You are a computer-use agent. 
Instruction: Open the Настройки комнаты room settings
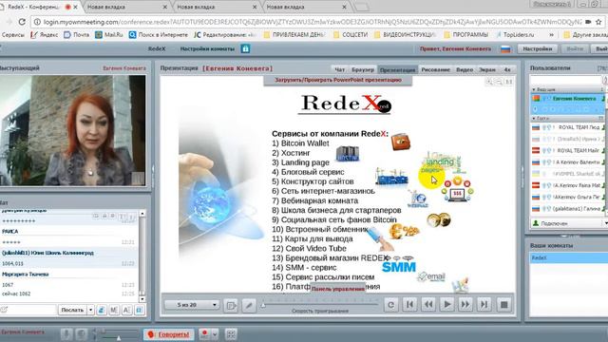tap(207, 48)
